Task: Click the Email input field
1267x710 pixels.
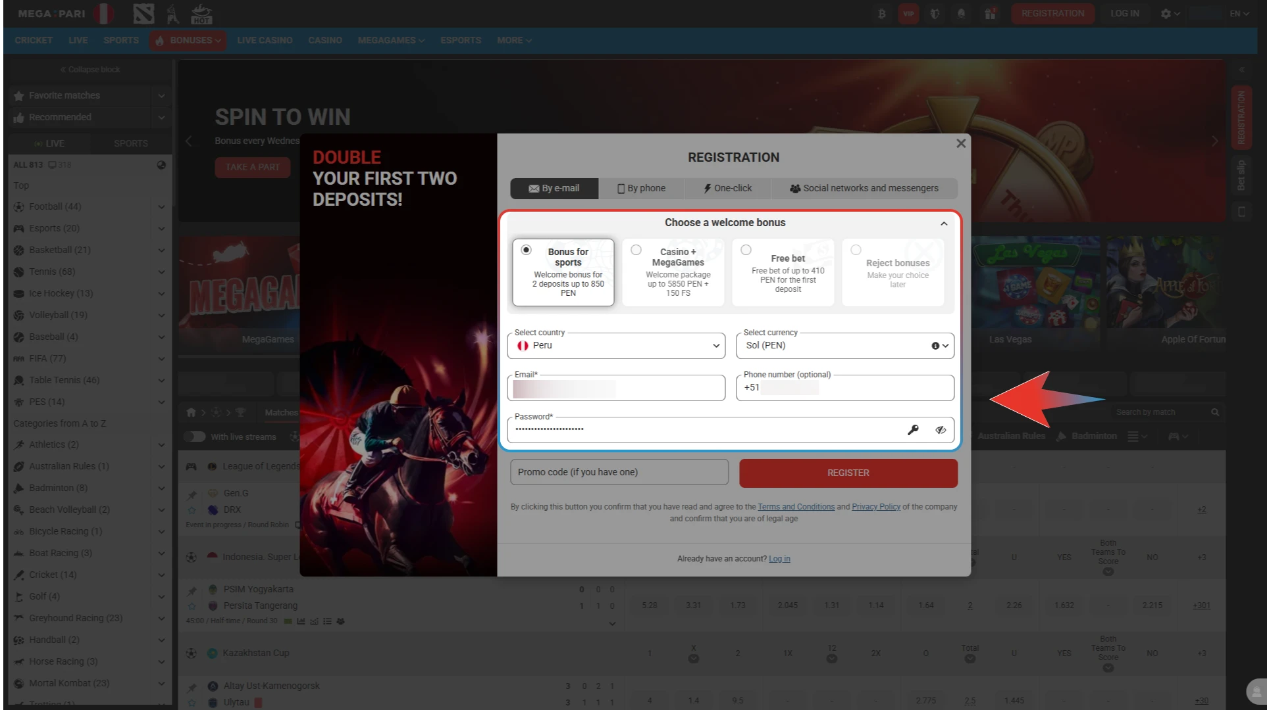Action: click(616, 389)
